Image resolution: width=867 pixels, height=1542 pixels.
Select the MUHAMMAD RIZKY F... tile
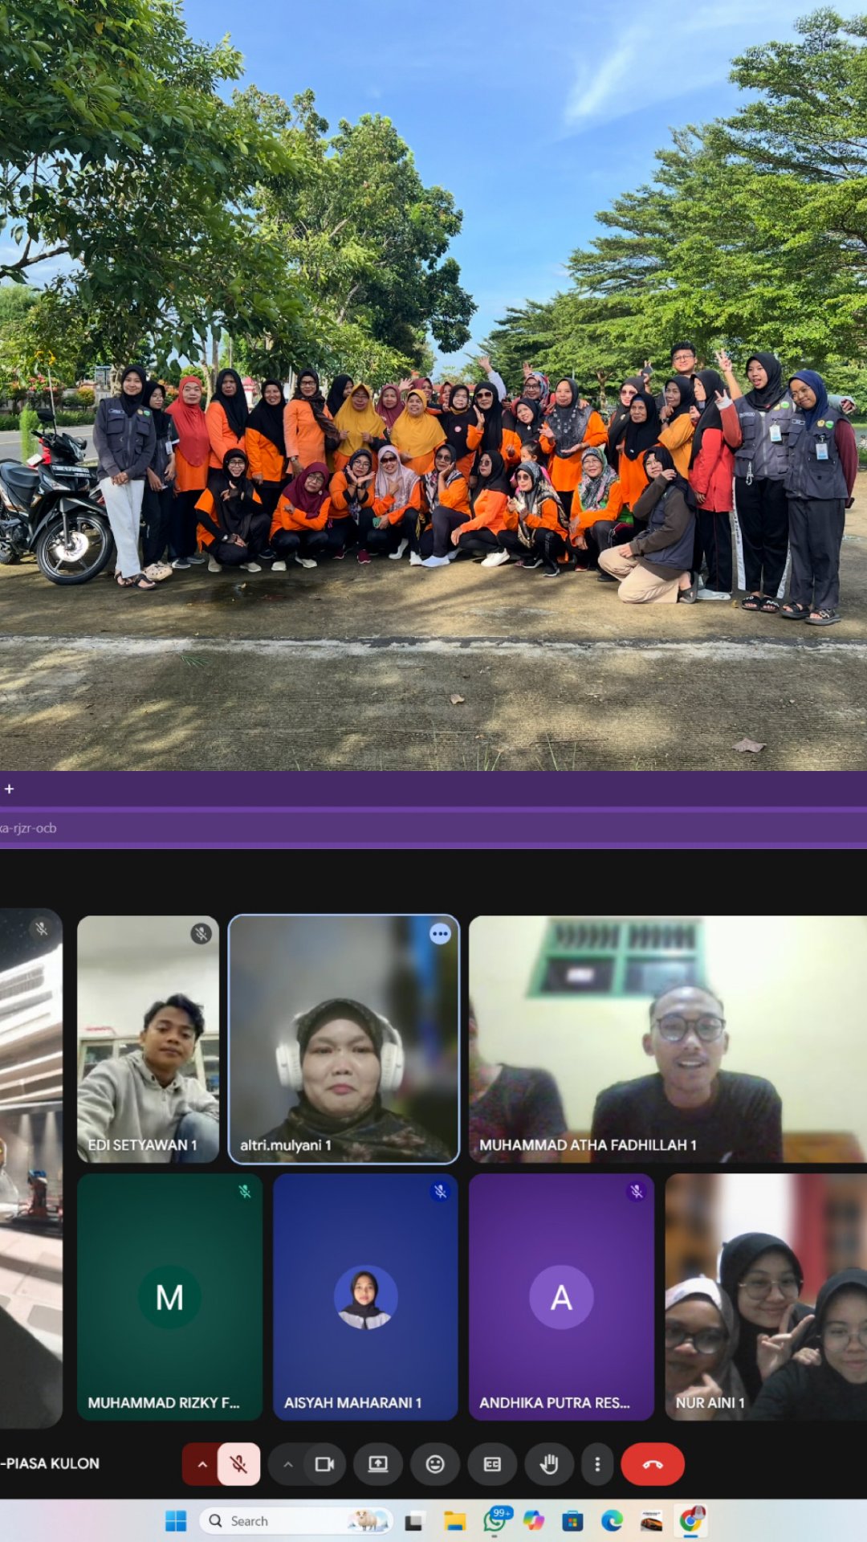(x=170, y=1297)
